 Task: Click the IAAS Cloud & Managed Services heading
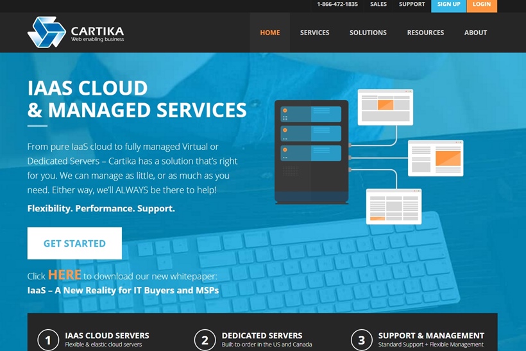point(137,99)
